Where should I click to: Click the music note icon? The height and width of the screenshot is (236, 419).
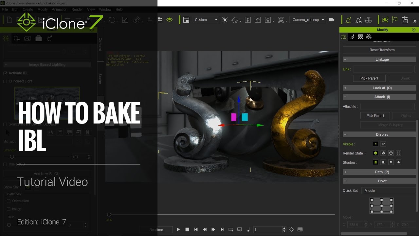pyautogui.click(x=248, y=230)
